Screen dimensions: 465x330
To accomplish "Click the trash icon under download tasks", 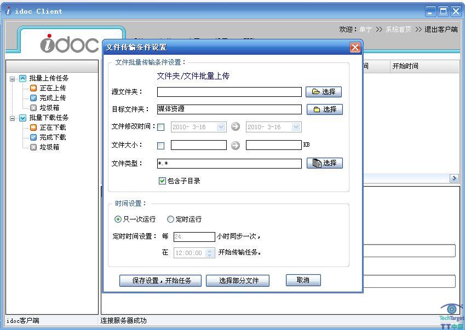I will [33, 147].
